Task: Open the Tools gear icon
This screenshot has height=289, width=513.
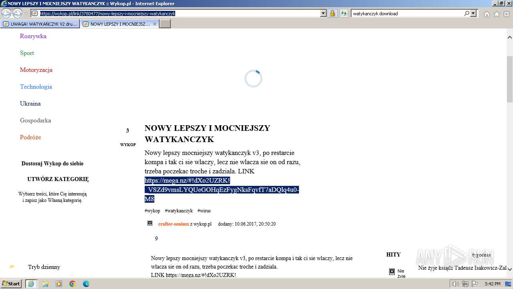Action: coord(507,14)
